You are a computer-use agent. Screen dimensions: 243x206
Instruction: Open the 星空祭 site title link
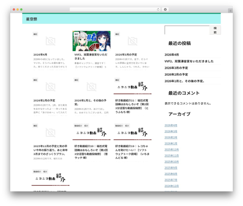coord(32,19)
